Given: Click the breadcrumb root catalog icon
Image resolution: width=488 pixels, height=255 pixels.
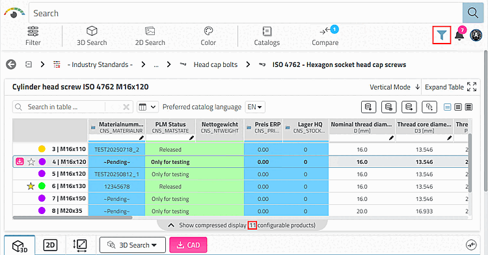Looking at the screenshot, I should tap(29, 64).
